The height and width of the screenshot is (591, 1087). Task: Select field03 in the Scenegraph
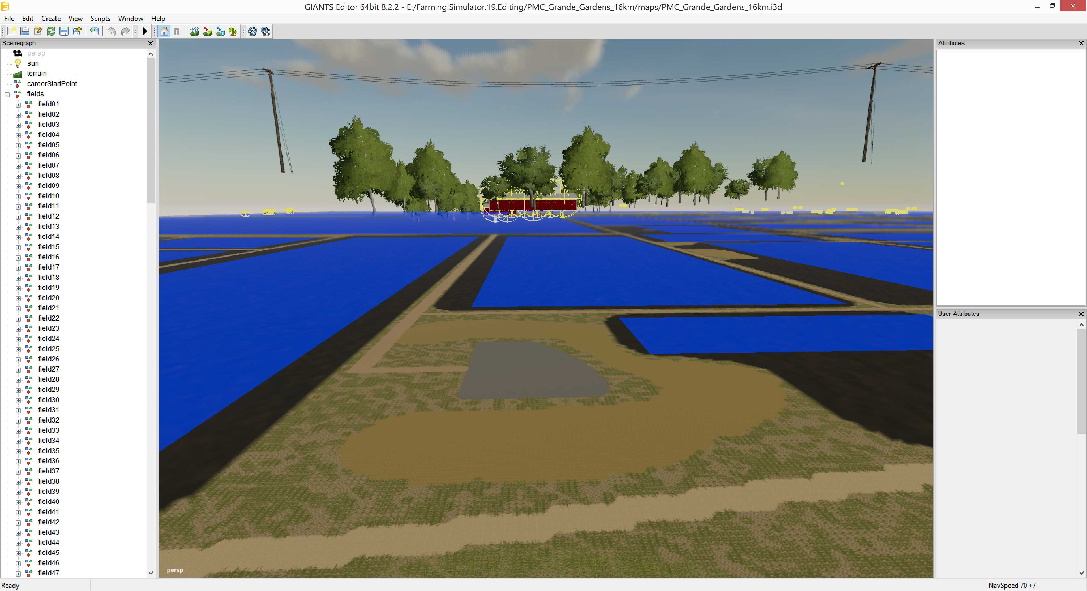[48, 125]
